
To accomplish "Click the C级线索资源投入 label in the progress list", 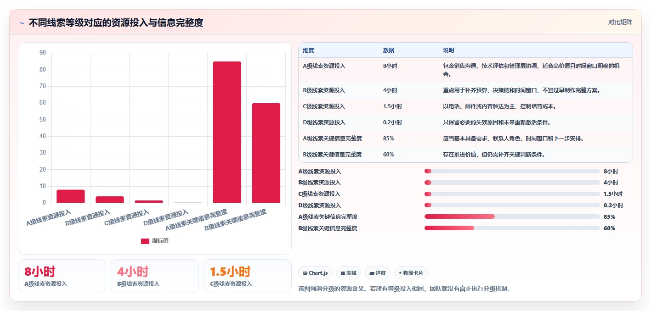I will (320, 194).
